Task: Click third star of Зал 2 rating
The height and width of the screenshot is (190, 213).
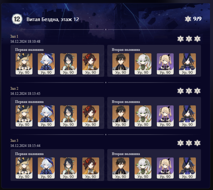Action: [197, 91]
